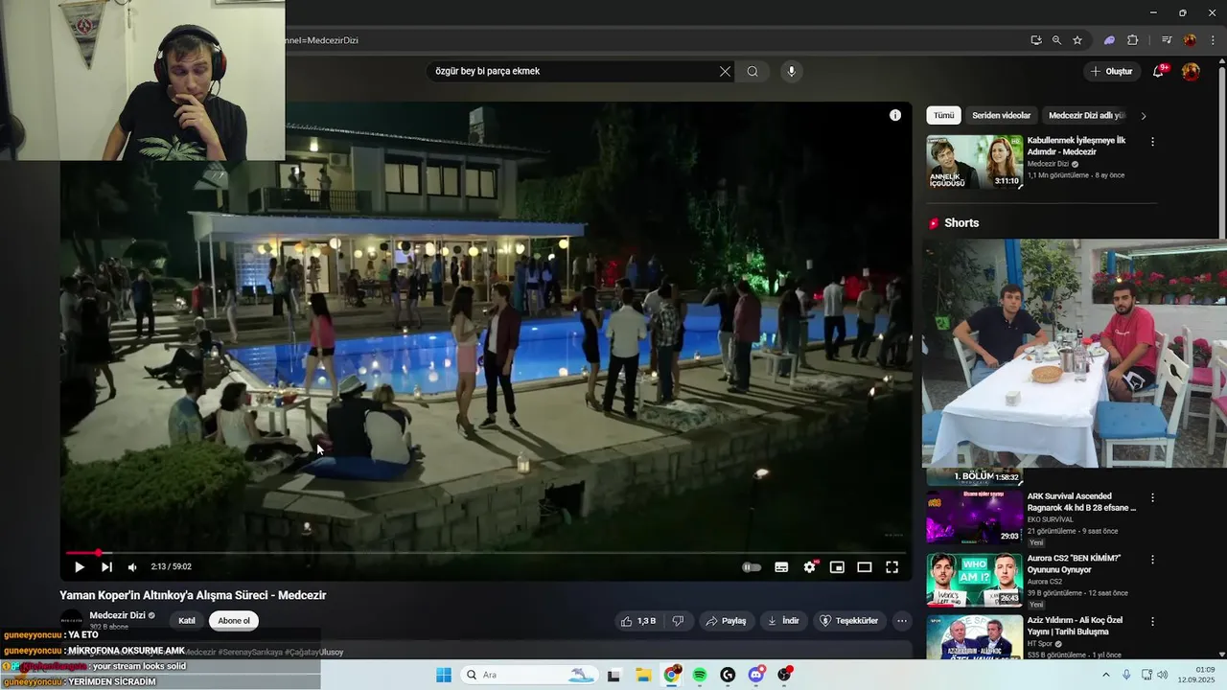Open more actions below video
The image size is (1227, 690).
[902, 621]
